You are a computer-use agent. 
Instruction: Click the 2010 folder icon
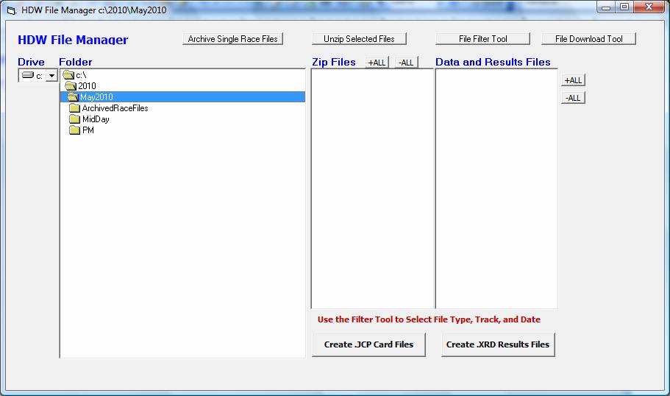(x=71, y=86)
